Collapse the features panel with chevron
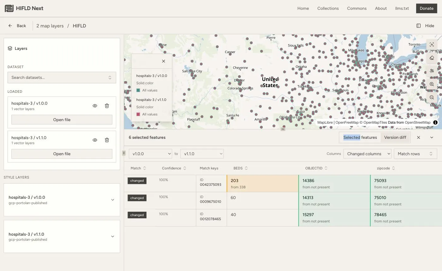The width and height of the screenshot is (442, 271). click(x=432, y=138)
